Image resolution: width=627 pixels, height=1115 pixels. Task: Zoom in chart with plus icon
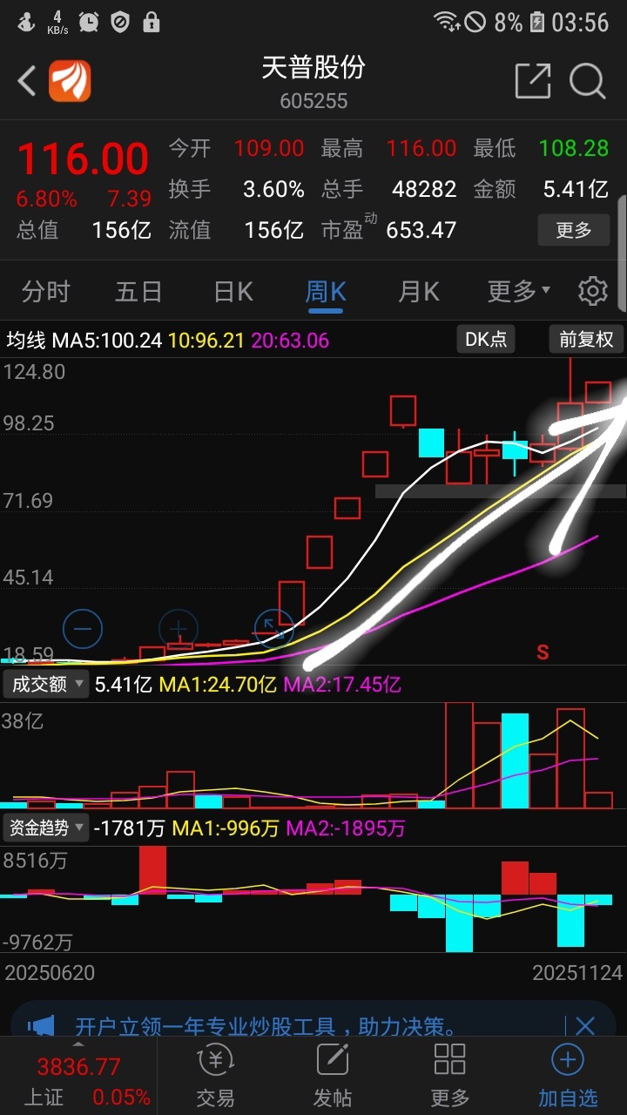(x=179, y=628)
